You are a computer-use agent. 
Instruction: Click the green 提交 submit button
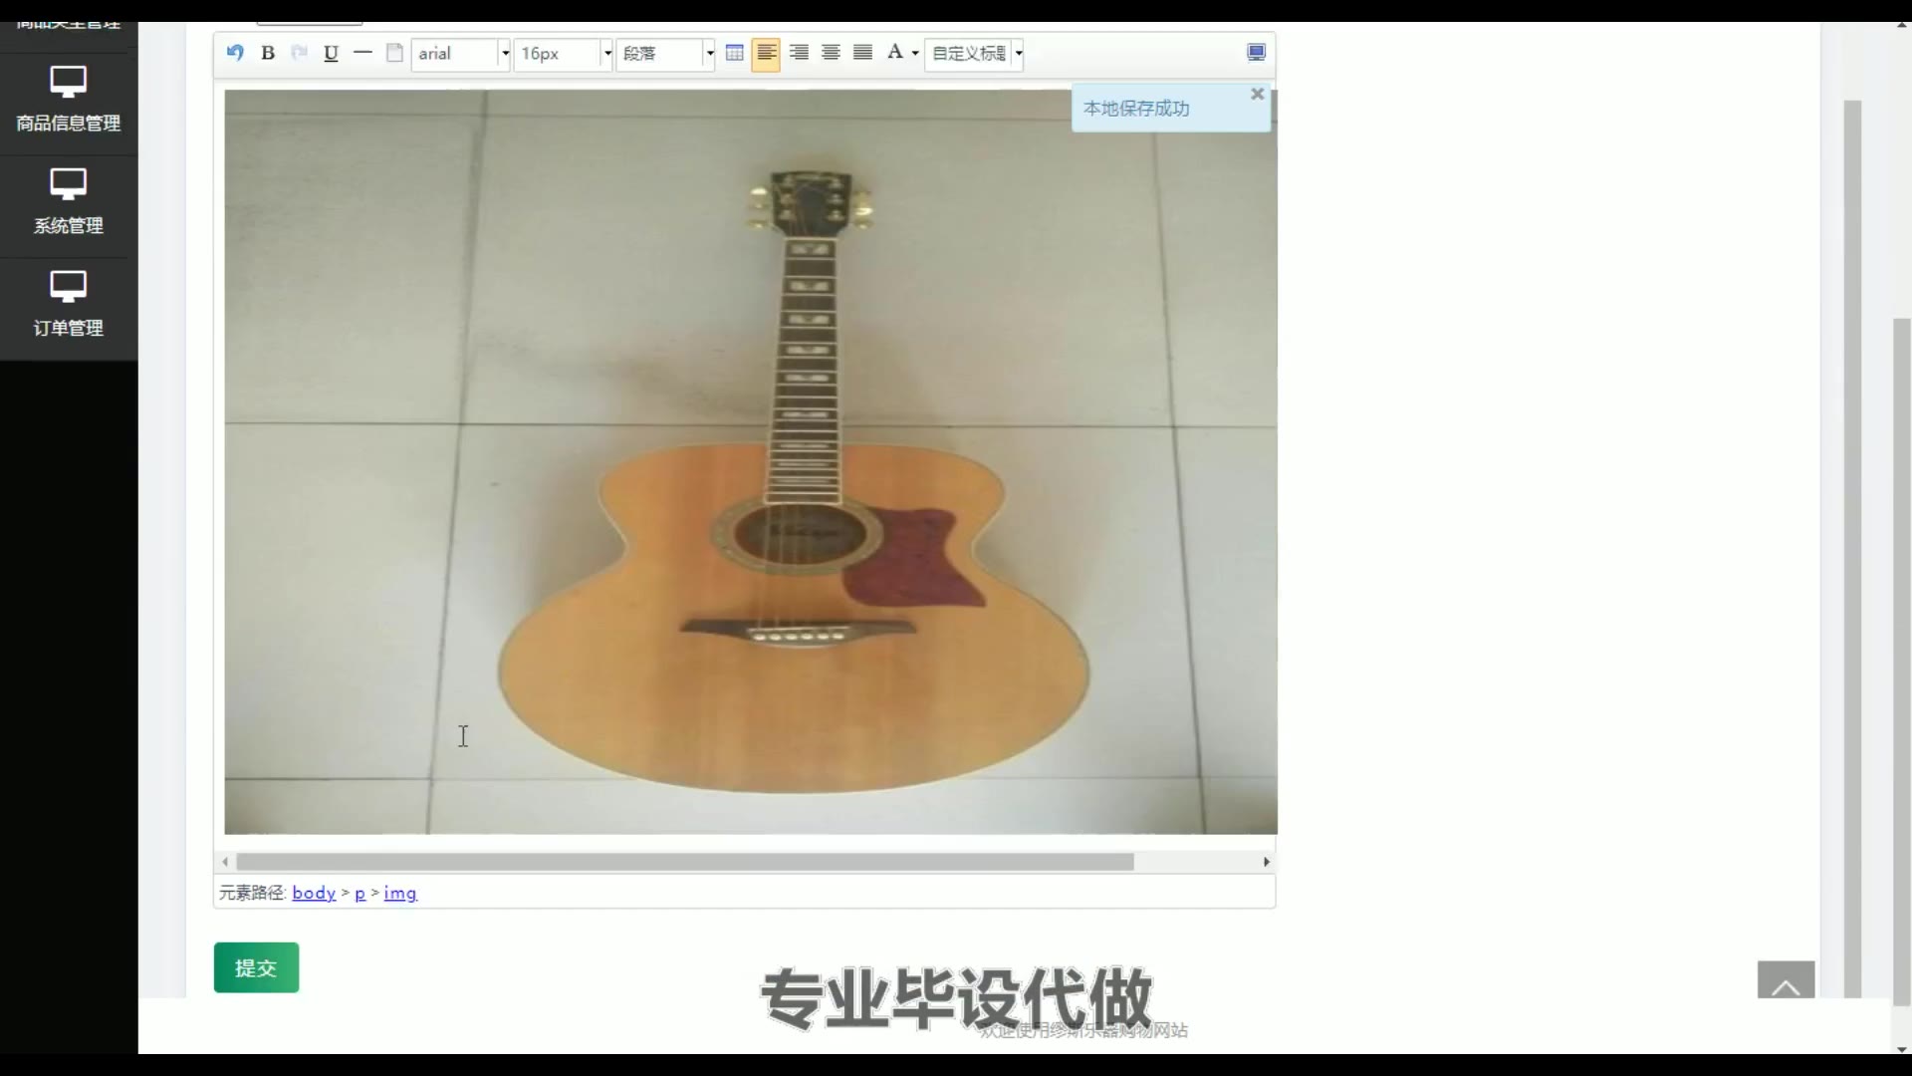tap(256, 967)
